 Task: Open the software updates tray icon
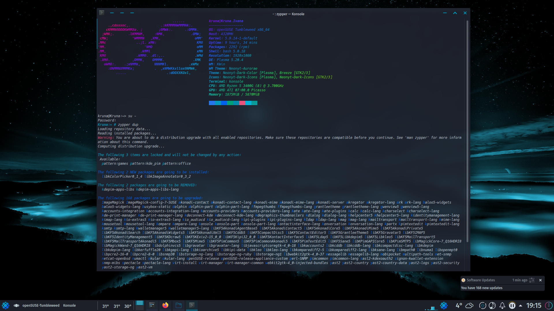pos(482,306)
